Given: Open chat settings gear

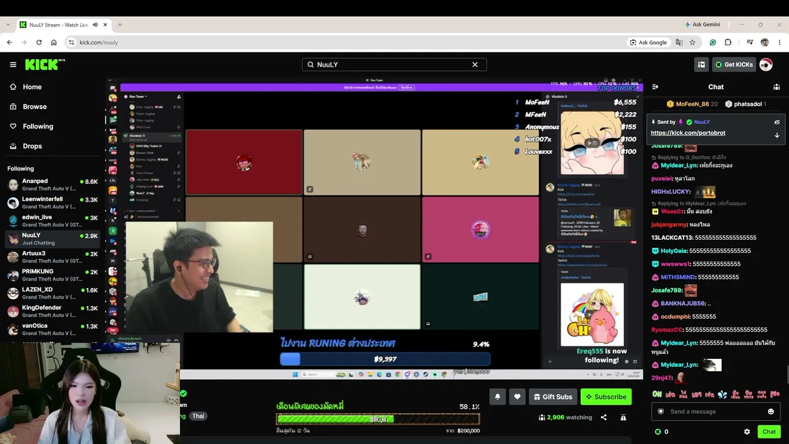Looking at the screenshot, I should 747,432.
